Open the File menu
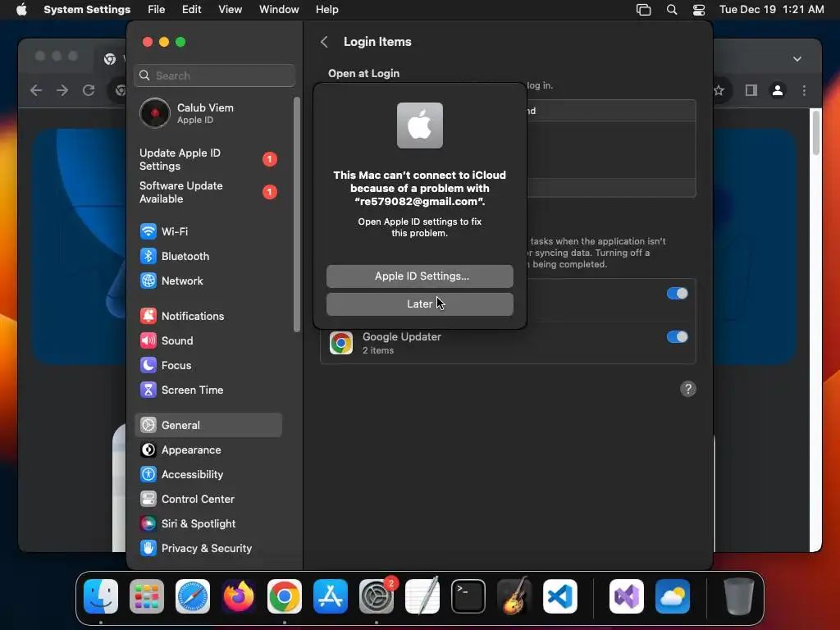 coord(157,10)
